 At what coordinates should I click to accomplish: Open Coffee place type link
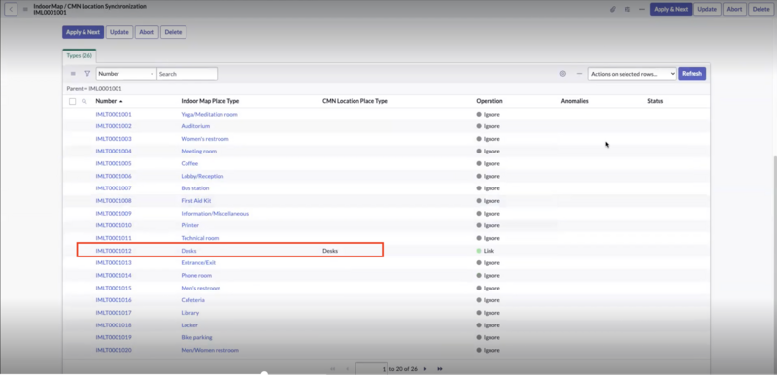click(189, 163)
